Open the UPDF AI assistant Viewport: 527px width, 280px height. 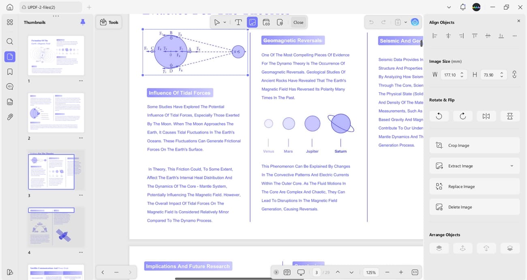point(415,22)
